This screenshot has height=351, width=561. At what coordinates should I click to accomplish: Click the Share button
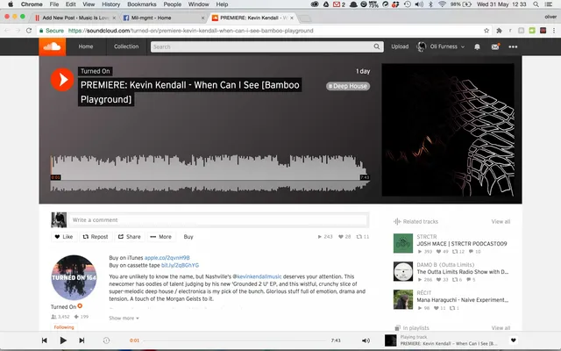pos(129,237)
